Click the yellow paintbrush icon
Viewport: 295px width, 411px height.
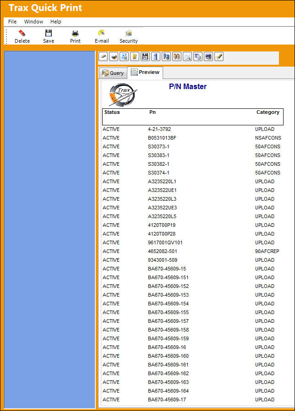click(x=219, y=56)
